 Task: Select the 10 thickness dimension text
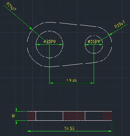click(14, 116)
